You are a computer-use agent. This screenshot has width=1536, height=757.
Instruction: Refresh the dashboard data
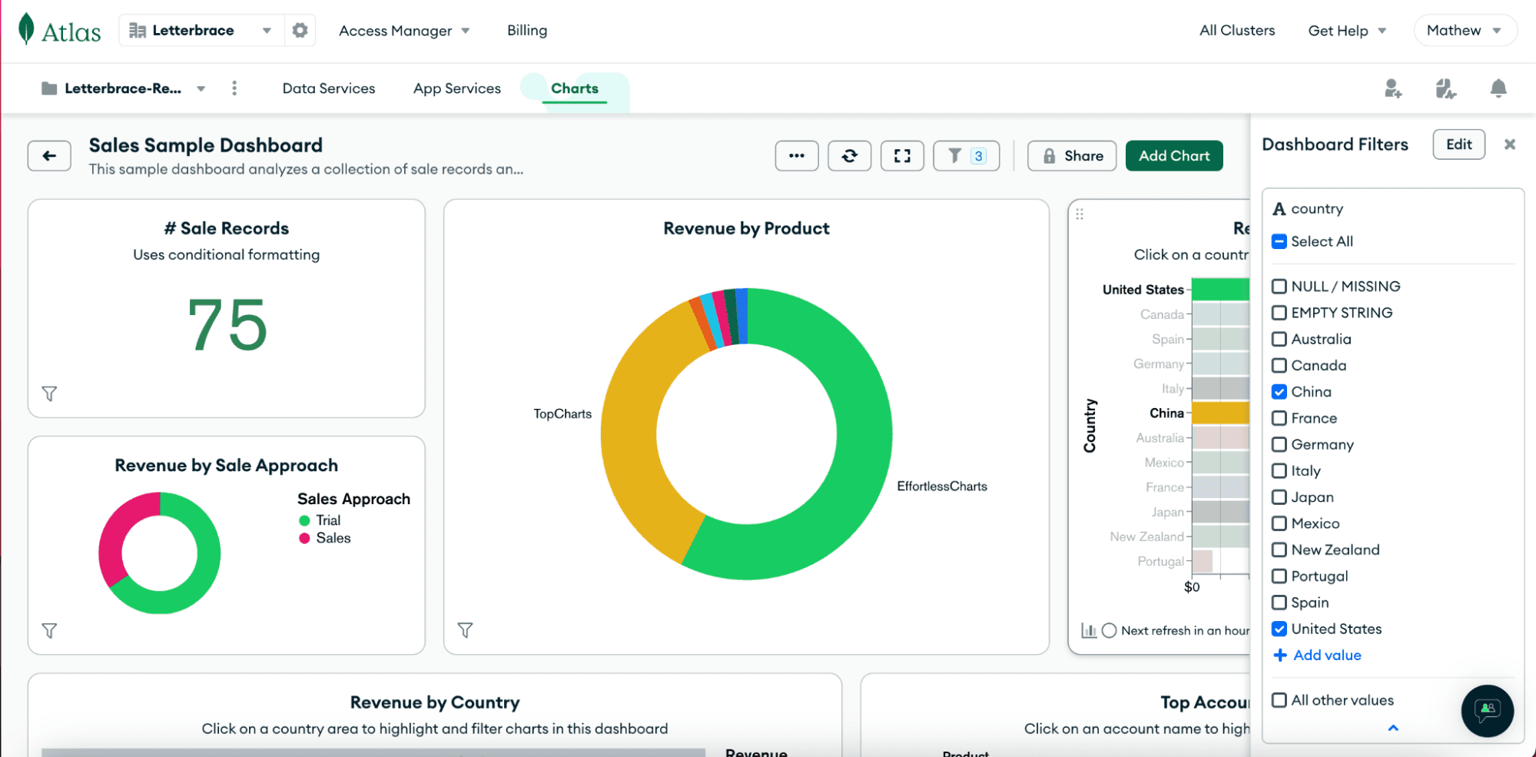(849, 155)
